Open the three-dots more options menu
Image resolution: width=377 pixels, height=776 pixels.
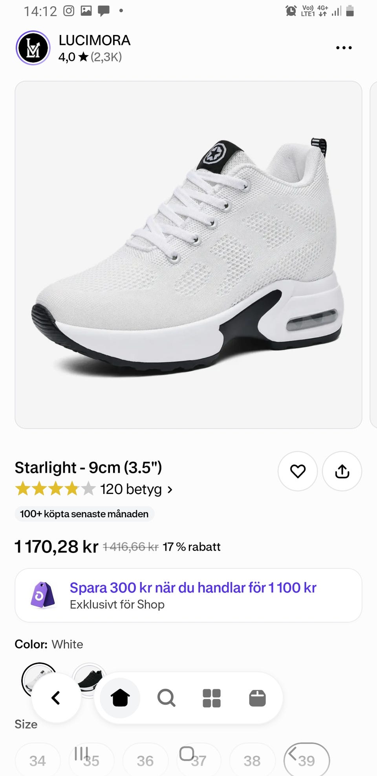click(x=344, y=48)
